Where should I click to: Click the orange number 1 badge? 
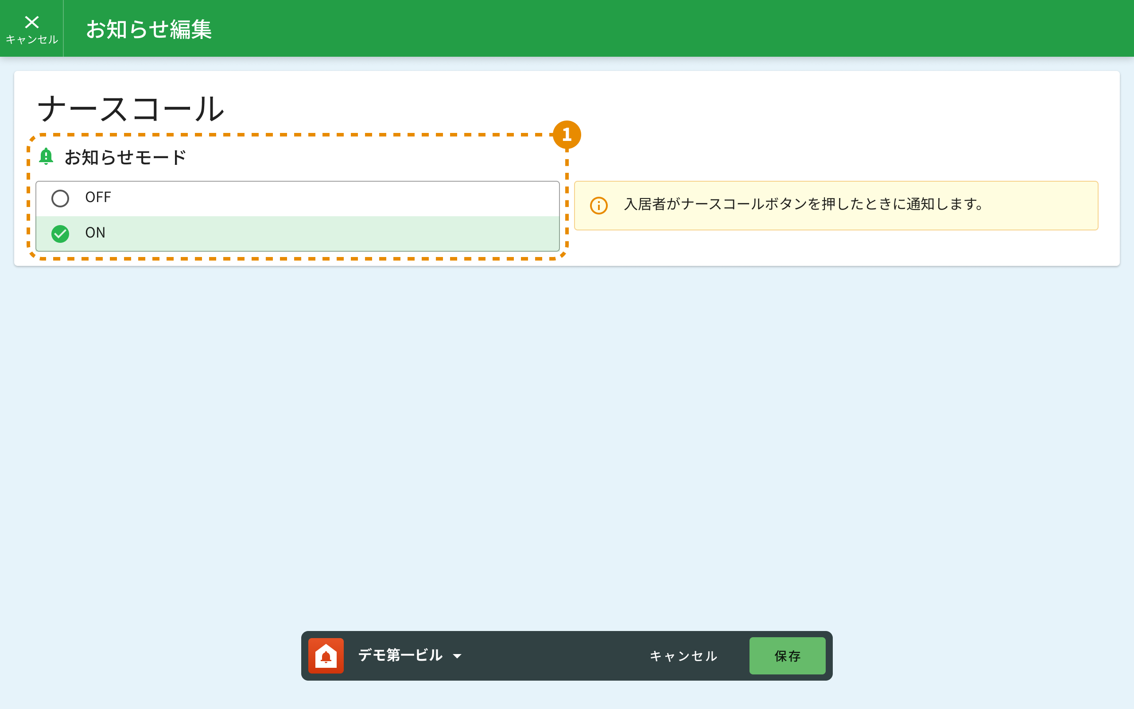coord(567,135)
